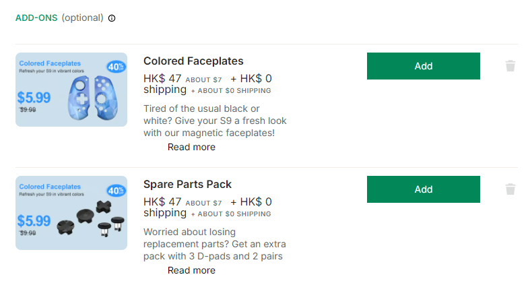Click the trash icon for Spare Parts Pack
530x285 pixels.
point(510,189)
